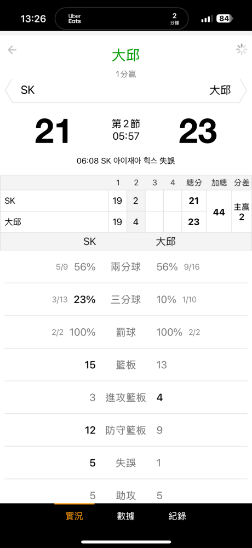This screenshot has height=548, width=252.
Task: Select the quarter 2 column header
Action: [136, 183]
